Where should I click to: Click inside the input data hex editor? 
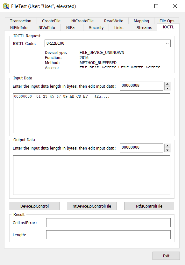pos(91,113)
